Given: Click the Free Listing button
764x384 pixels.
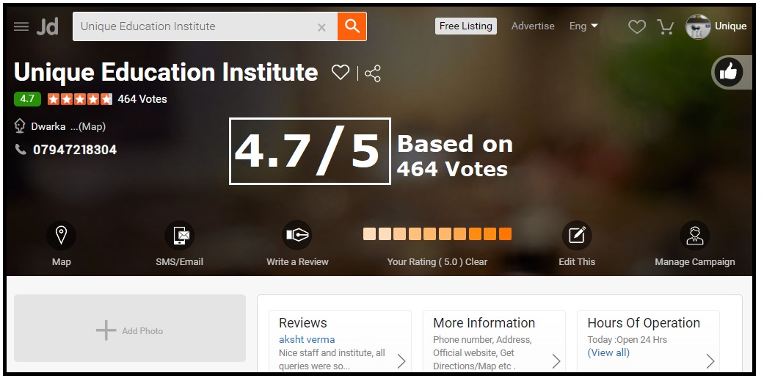Looking at the screenshot, I should (x=465, y=26).
